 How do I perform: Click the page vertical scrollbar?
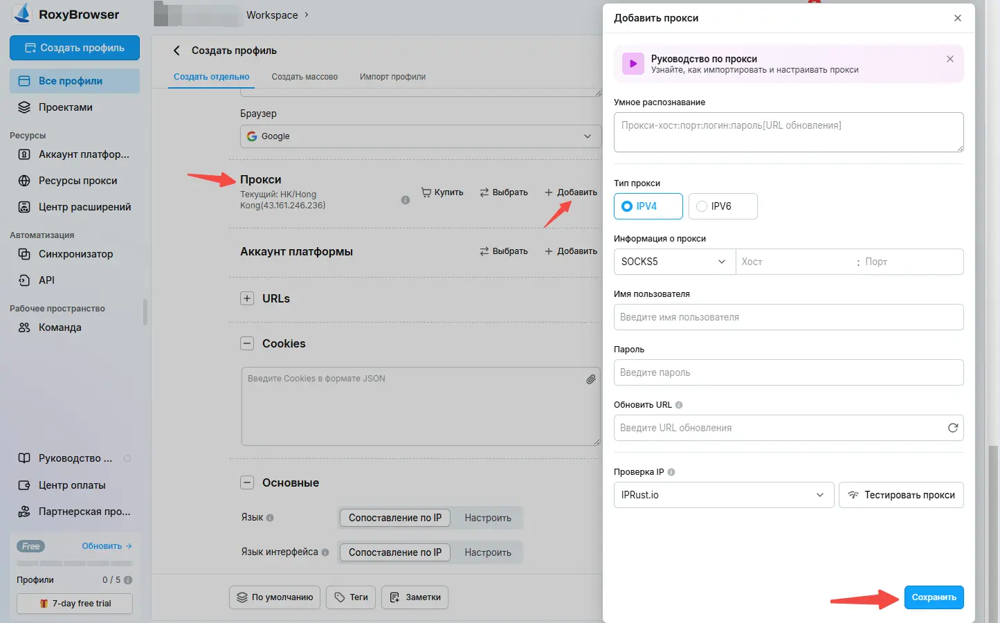[994, 526]
